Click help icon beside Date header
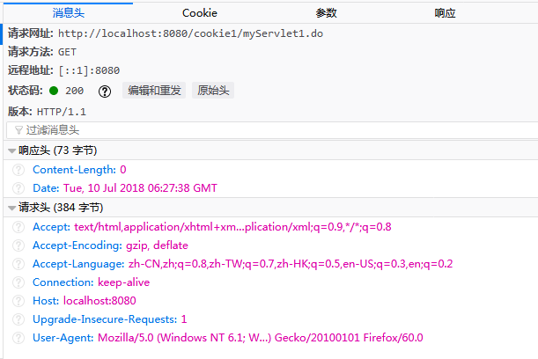 click(18, 188)
